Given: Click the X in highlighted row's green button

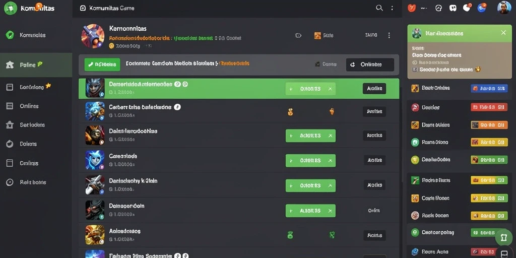Looking at the screenshot, I should click(x=330, y=89).
